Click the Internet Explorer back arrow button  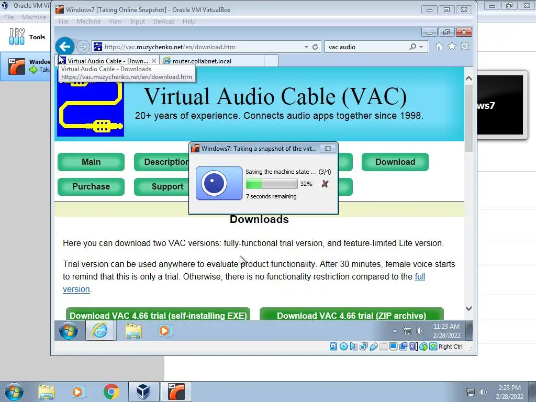tap(64, 47)
